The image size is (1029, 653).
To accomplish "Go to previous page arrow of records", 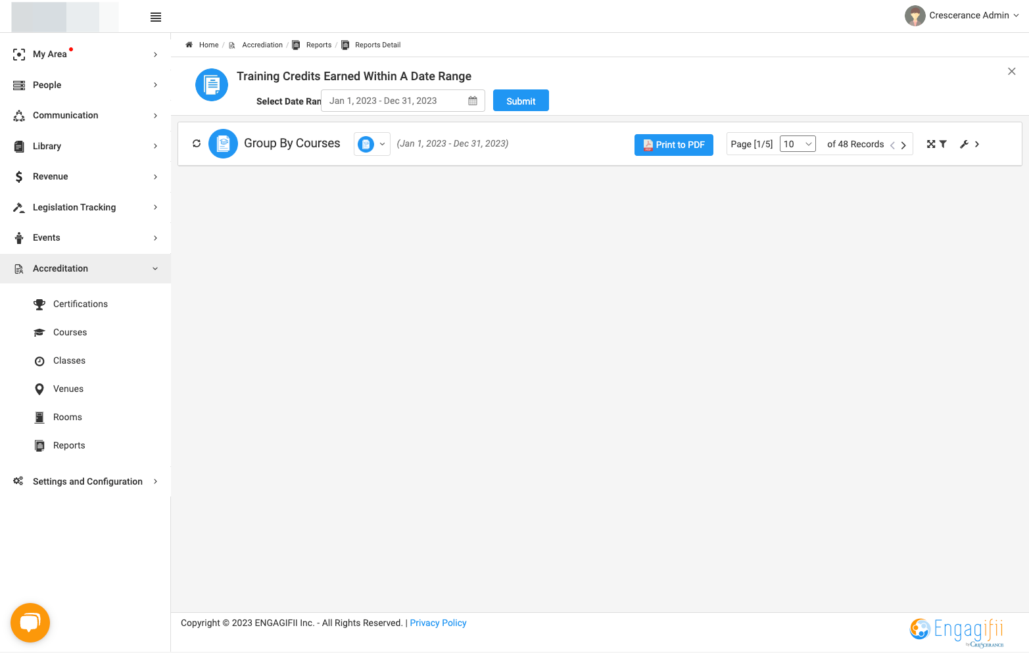I will click(x=892, y=145).
